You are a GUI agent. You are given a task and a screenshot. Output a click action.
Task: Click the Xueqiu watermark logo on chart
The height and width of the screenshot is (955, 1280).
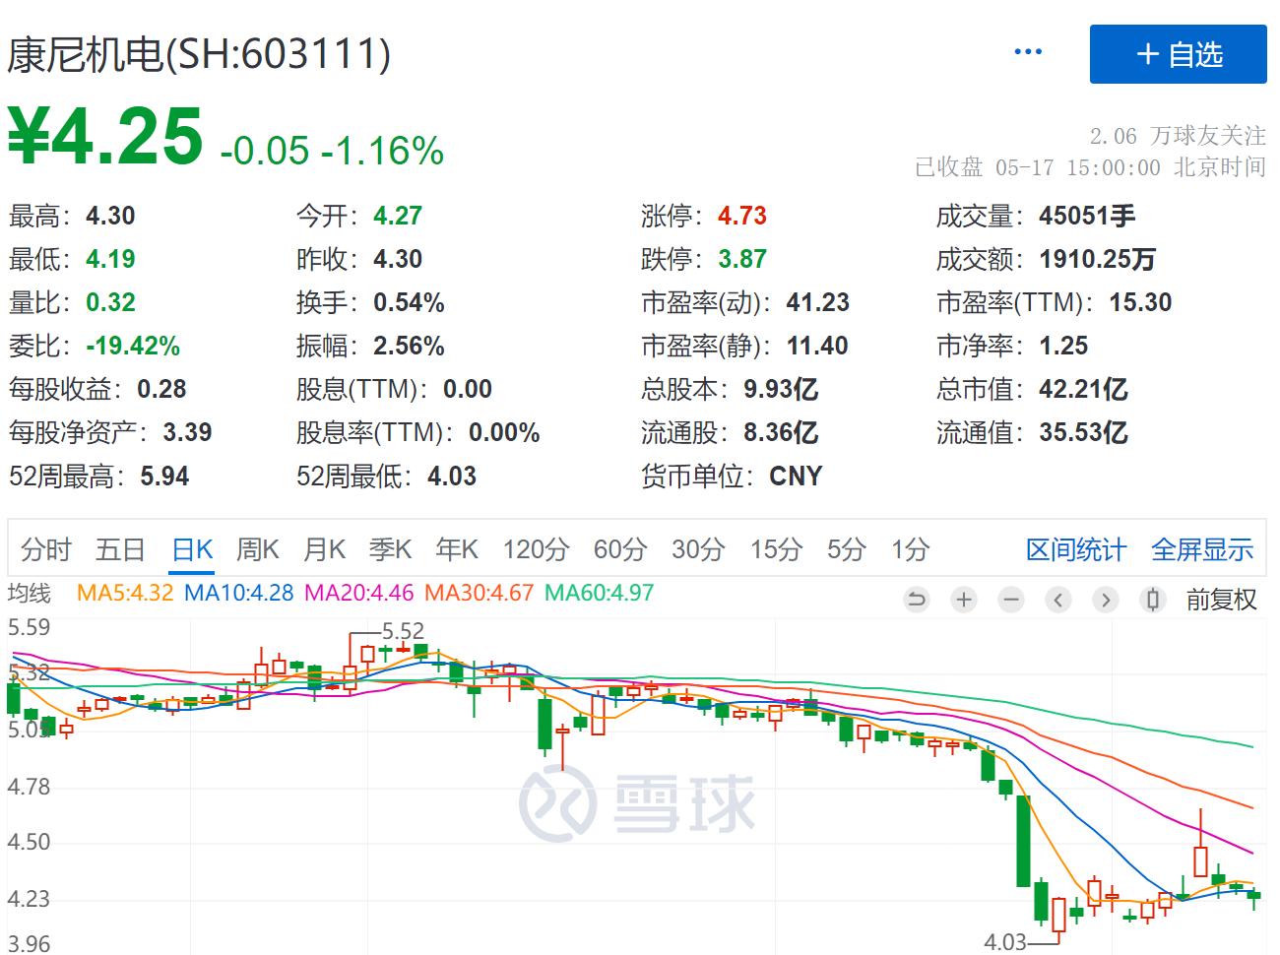(x=637, y=802)
